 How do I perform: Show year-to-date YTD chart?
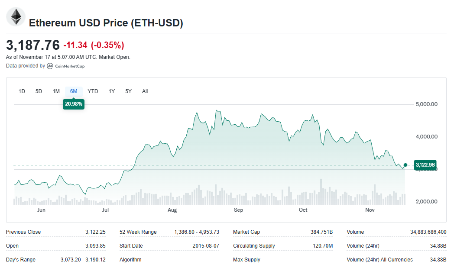[93, 91]
